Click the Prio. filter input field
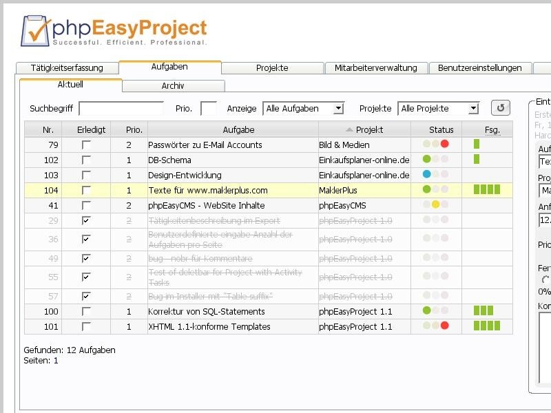 pyautogui.click(x=209, y=109)
